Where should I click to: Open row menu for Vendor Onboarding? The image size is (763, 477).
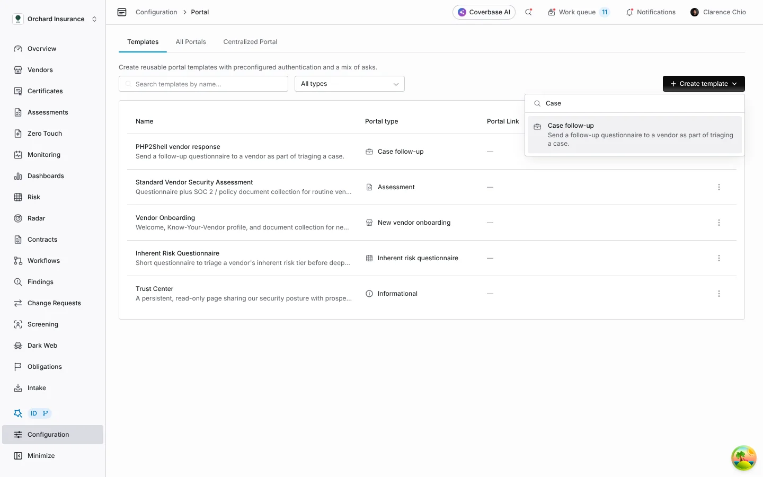coord(719,223)
